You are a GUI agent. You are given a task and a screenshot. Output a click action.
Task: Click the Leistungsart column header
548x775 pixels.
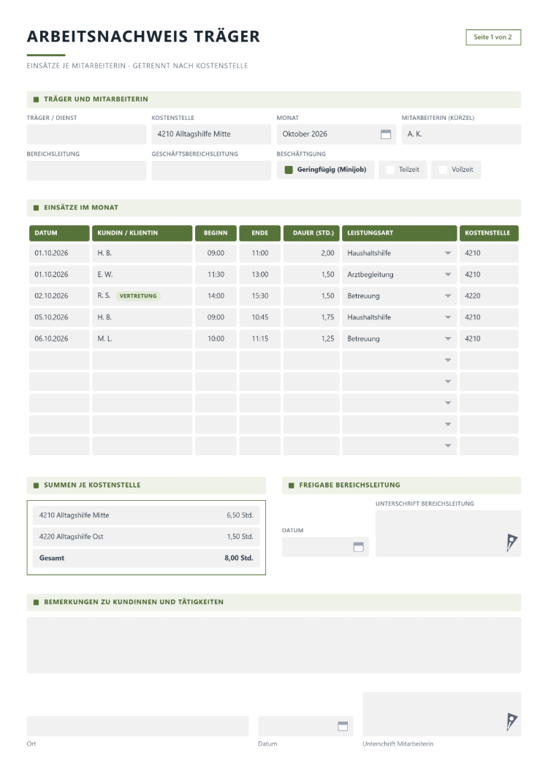click(x=399, y=233)
